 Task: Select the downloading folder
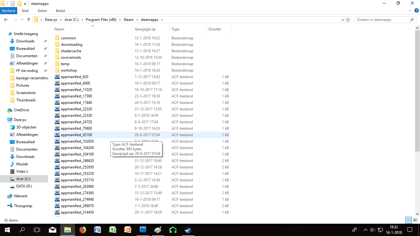pos(71,45)
